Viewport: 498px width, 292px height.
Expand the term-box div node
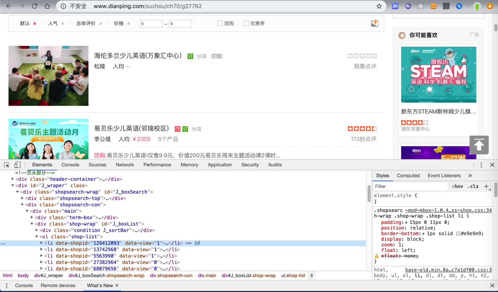tap(32, 218)
